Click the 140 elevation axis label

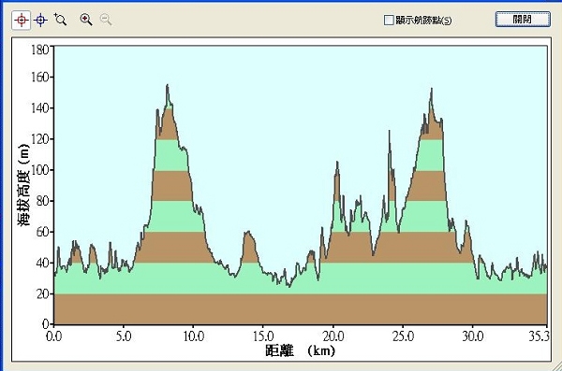[40, 108]
